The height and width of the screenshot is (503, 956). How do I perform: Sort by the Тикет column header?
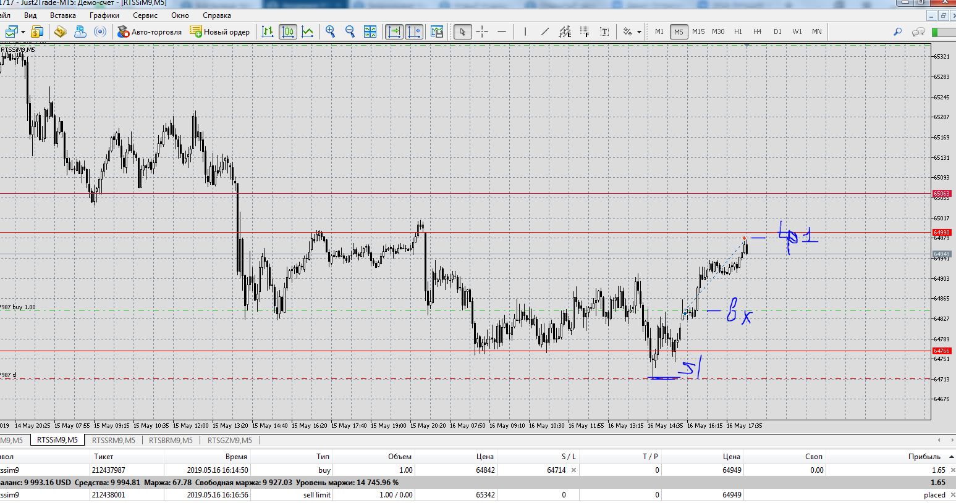pos(104,457)
